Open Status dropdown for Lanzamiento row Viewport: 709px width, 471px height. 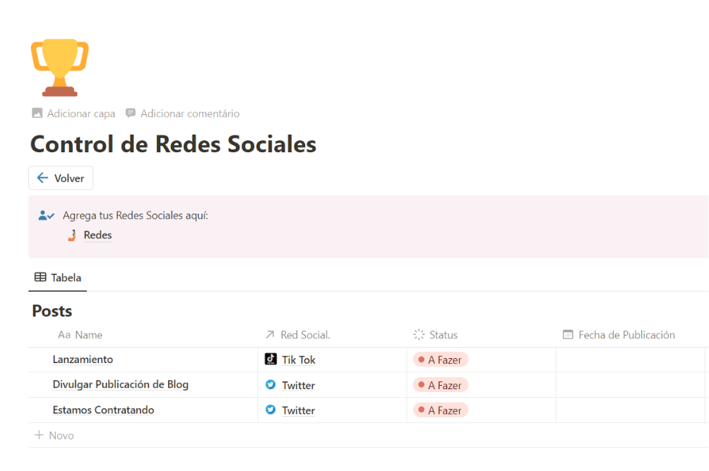(x=441, y=360)
